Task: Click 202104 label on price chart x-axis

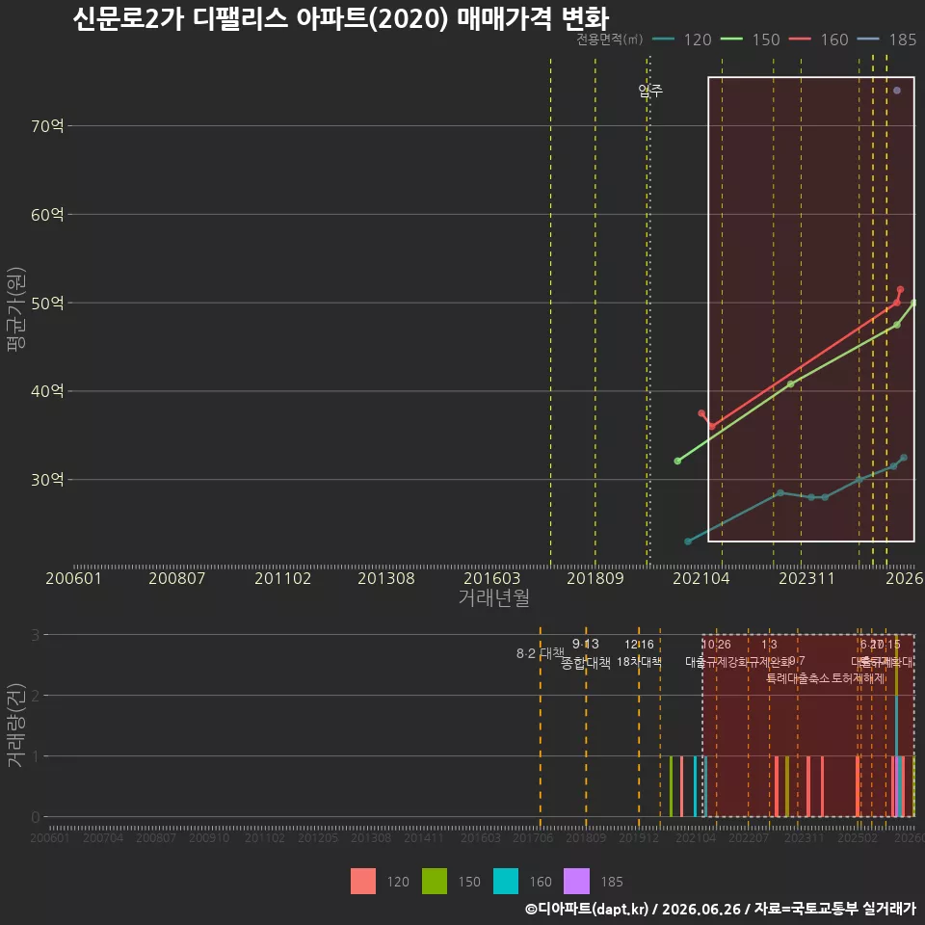Action: (701, 578)
